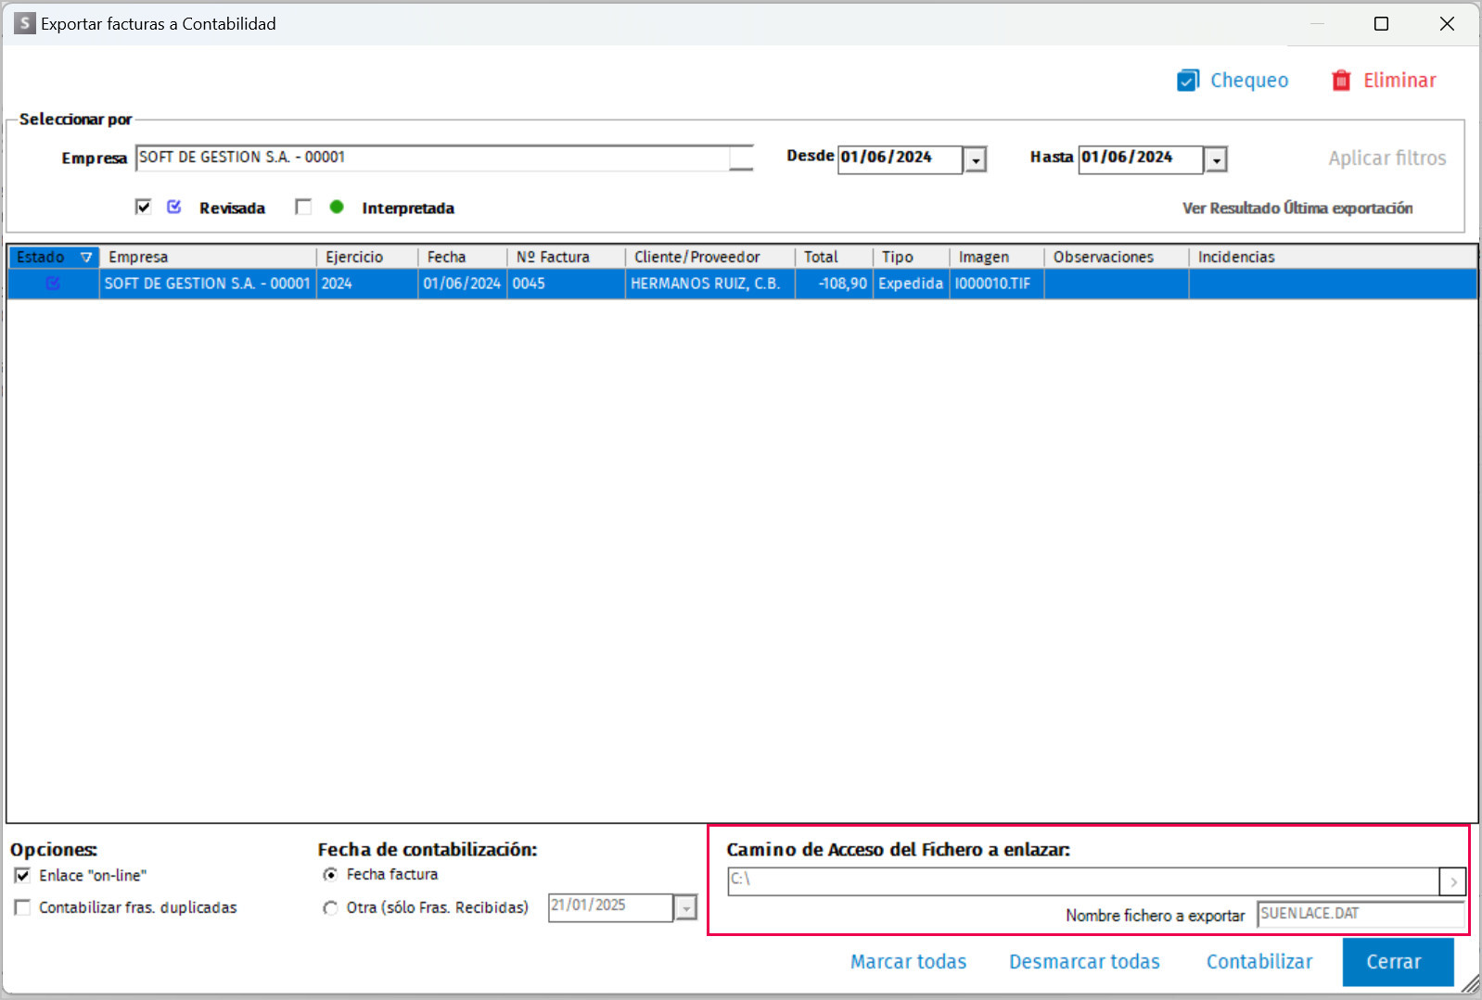Image resolution: width=1482 pixels, height=1000 pixels.
Task: Click the Chequeo checkmark icon
Action: tap(1188, 81)
